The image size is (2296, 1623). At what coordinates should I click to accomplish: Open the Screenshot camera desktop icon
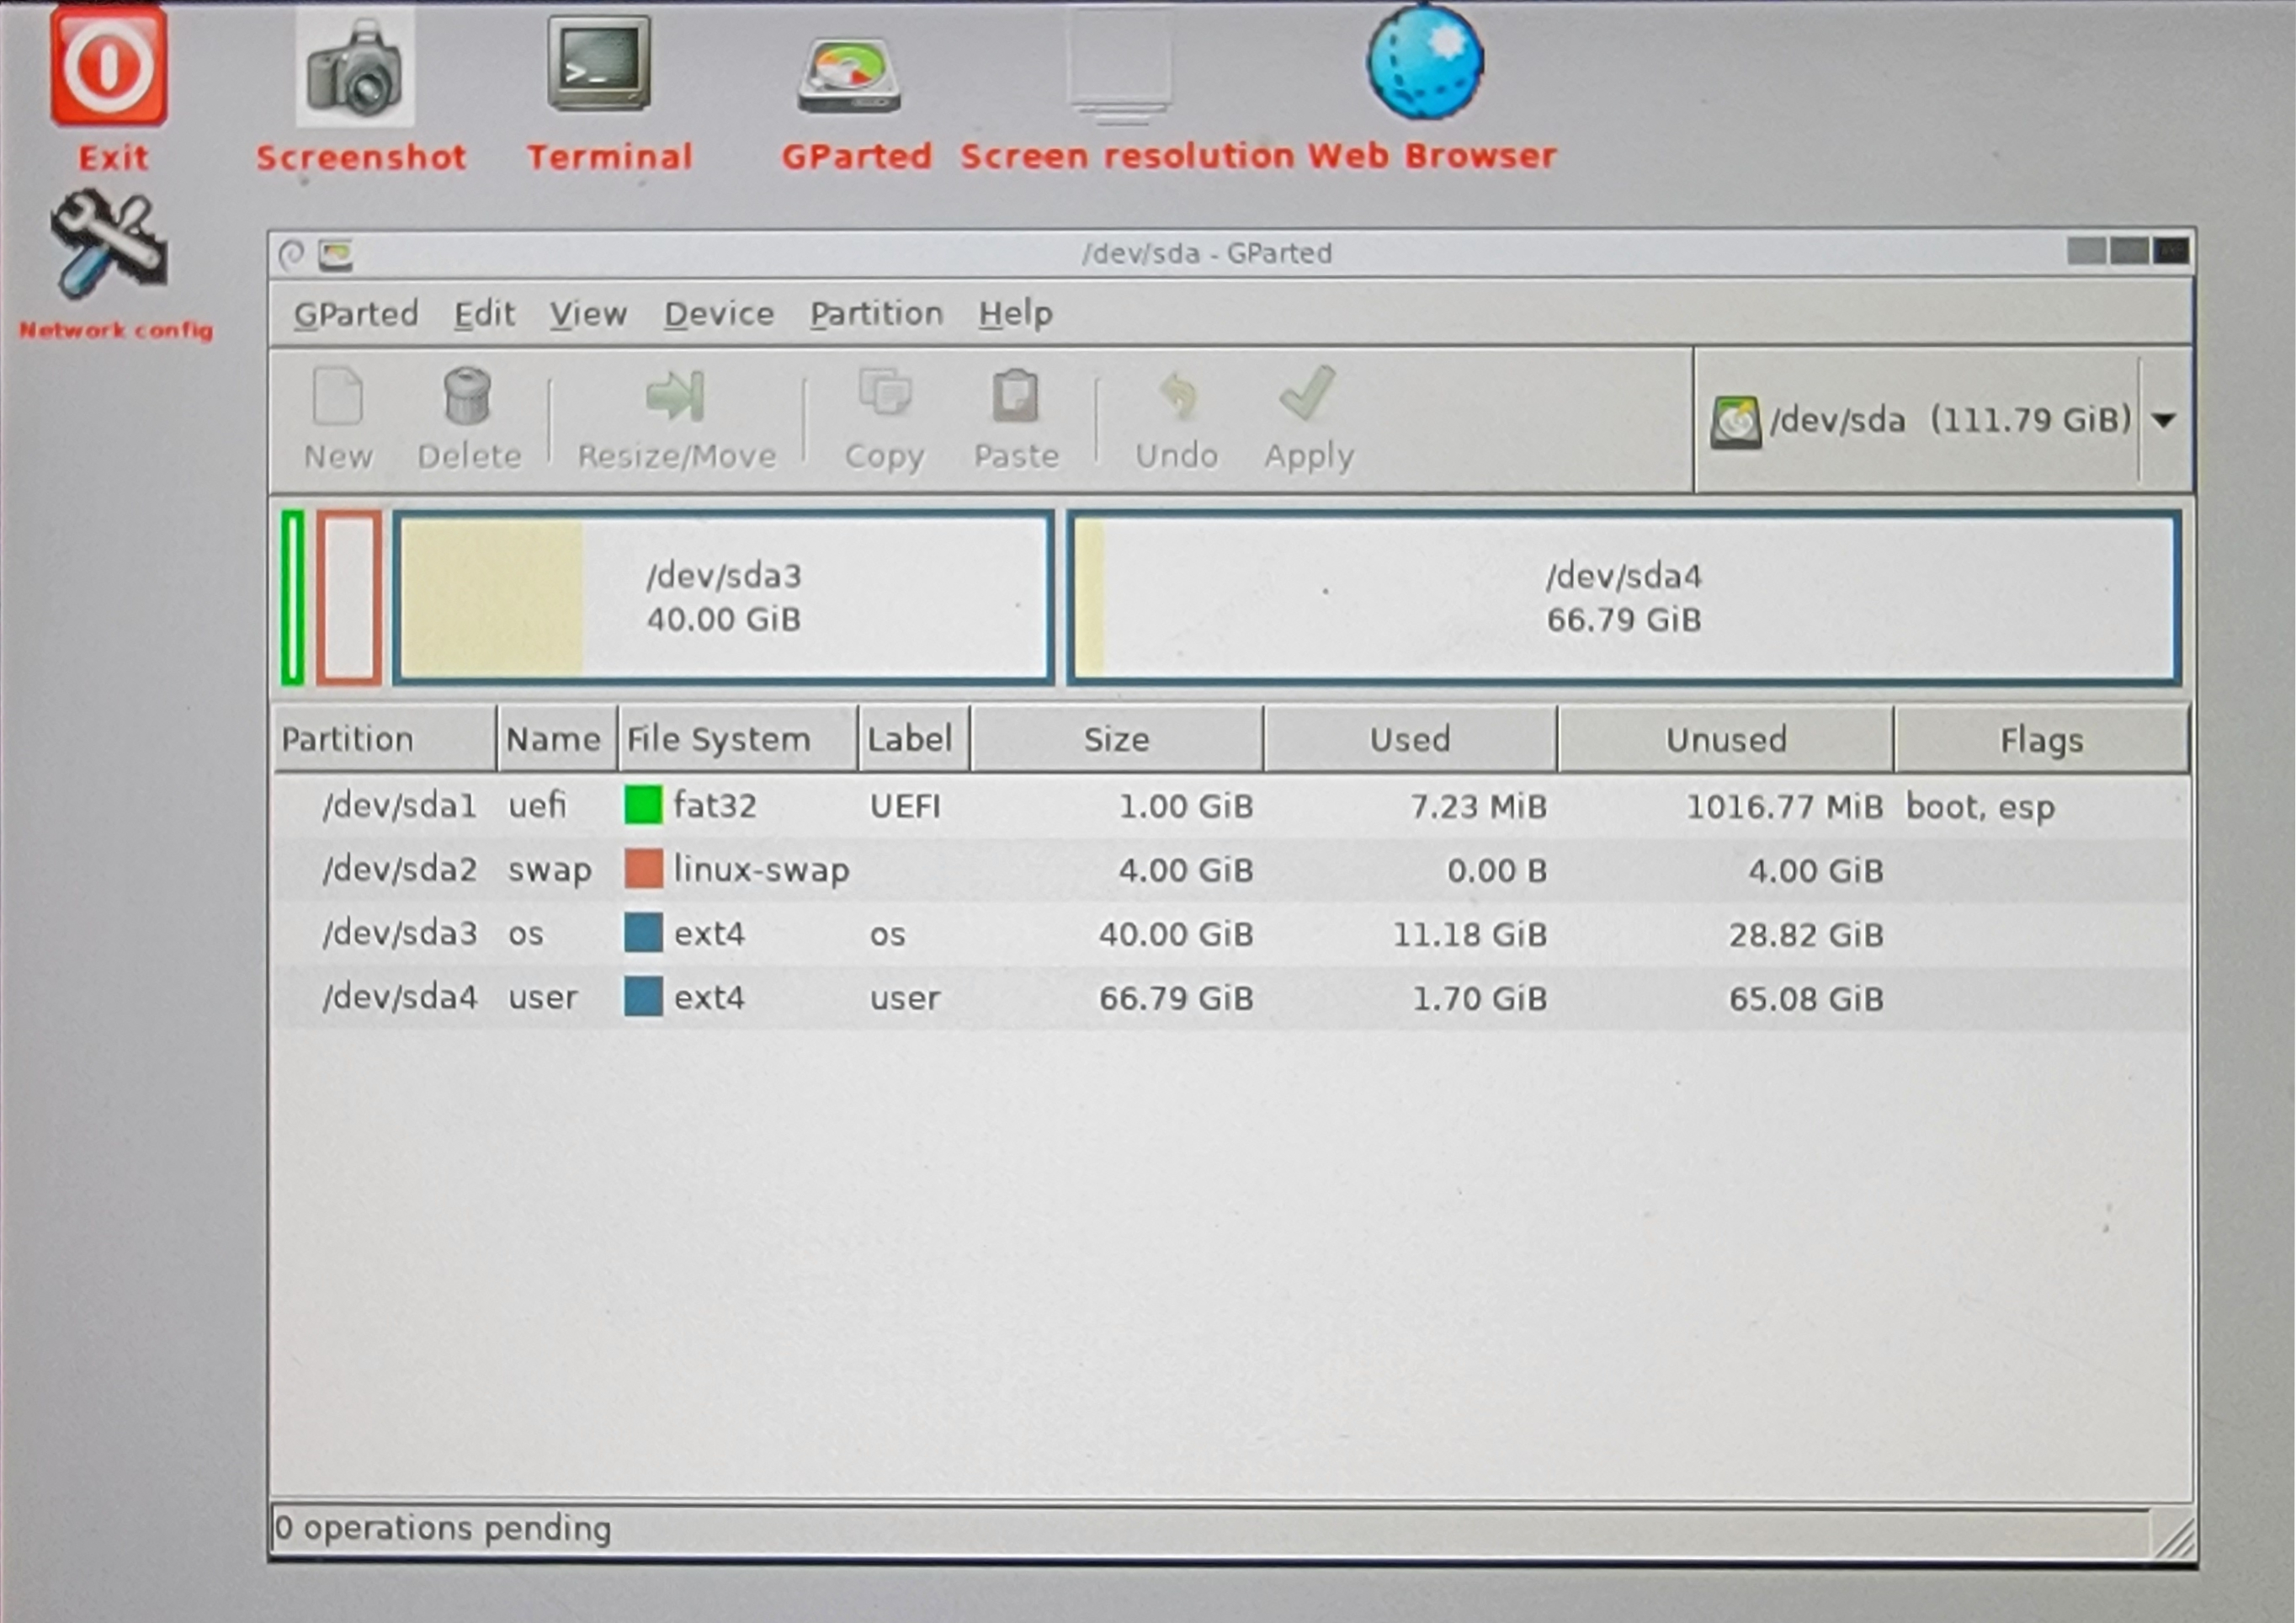pyautogui.click(x=355, y=70)
